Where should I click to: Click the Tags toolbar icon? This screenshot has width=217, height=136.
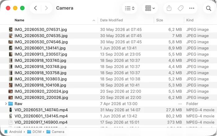pyautogui.click(x=180, y=8)
